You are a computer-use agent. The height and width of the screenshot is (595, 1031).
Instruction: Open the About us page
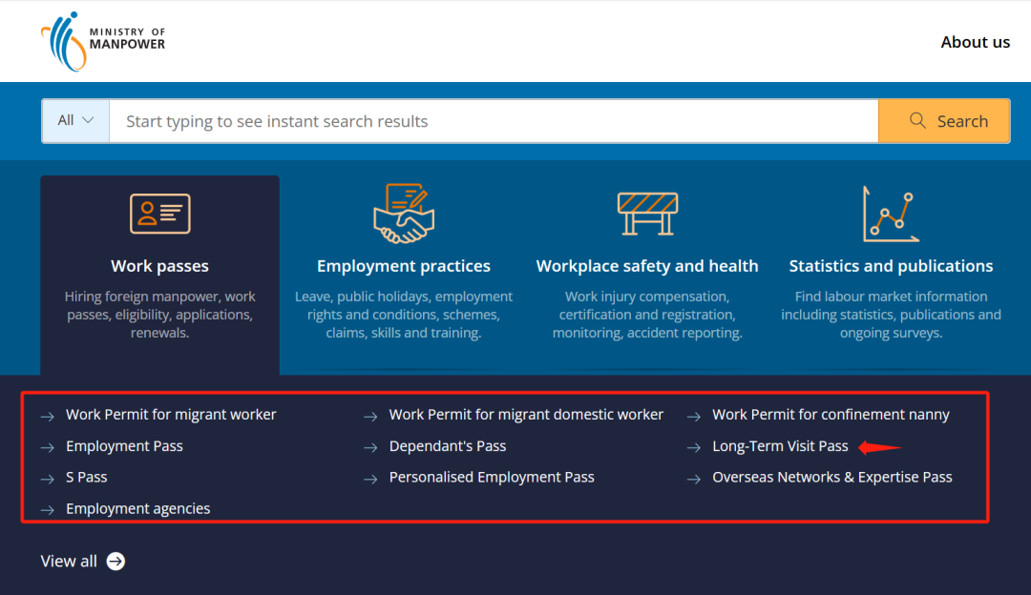975,42
